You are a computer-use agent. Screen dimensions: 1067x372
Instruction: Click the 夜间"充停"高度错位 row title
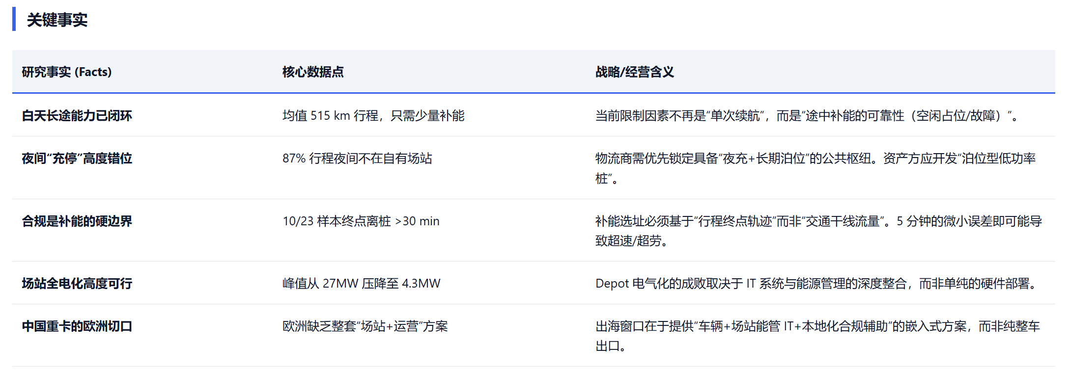(77, 159)
